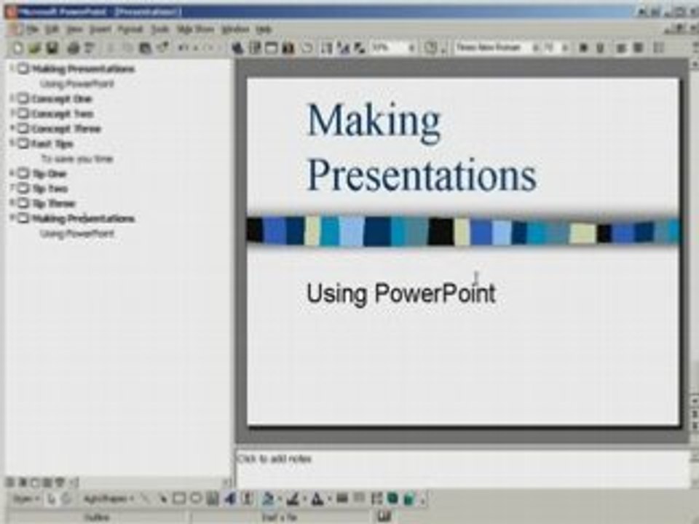Click the Paste toolbar icon
The image size is (699, 524).
(145, 48)
